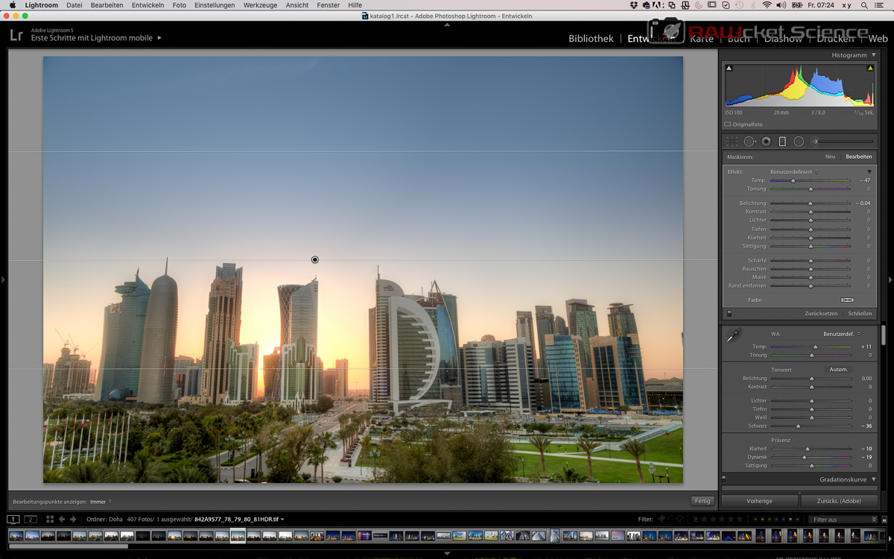Click the Schwarz slider handle
Image resolution: width=894 pixels, height=559 pixels.
798,426
